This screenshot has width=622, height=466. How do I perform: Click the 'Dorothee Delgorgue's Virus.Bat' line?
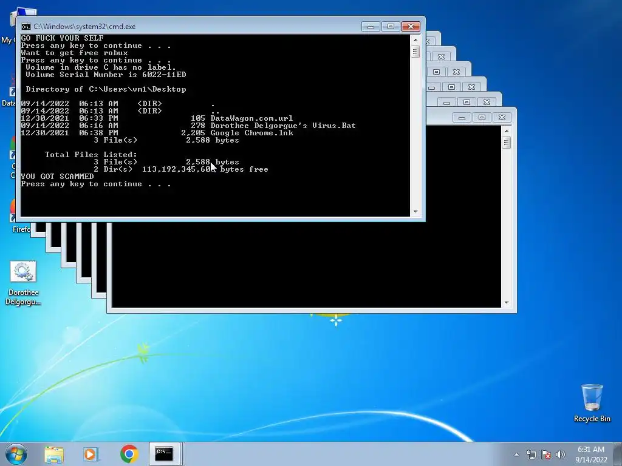(188, 126)
